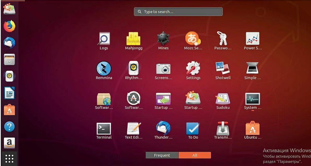Open Software & Updates with globe box icon
Viewport: 311px width, 166px height.
pos(104,101)
